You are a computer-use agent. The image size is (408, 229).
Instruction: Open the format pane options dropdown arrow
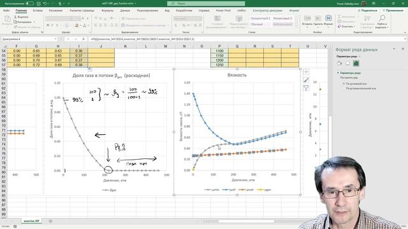(x=394, y=49)
